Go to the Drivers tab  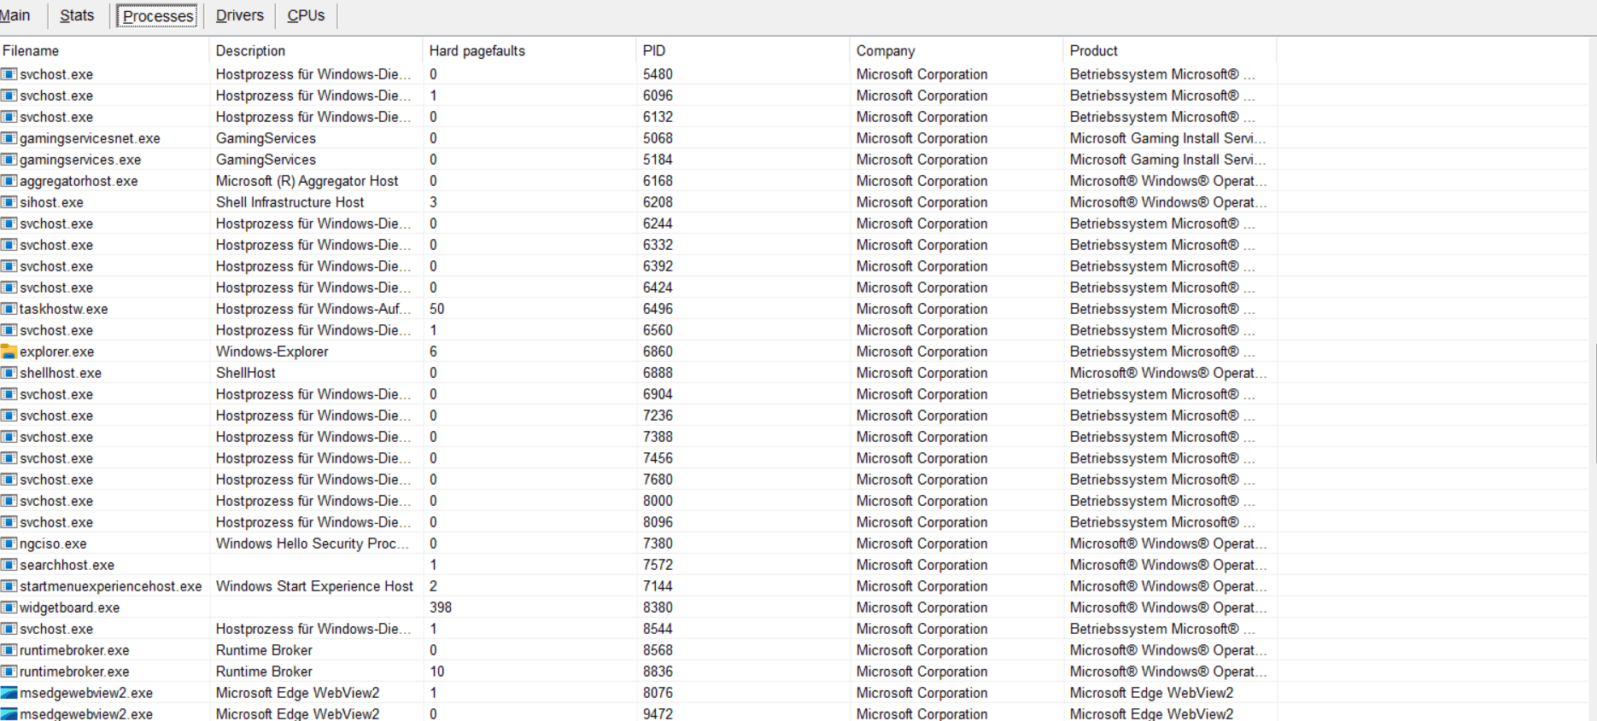click(239, 15)
